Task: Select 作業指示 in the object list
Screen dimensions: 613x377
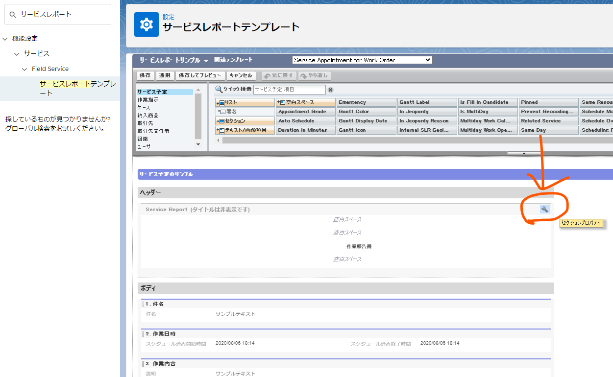Action: click(x=148, y=100)
